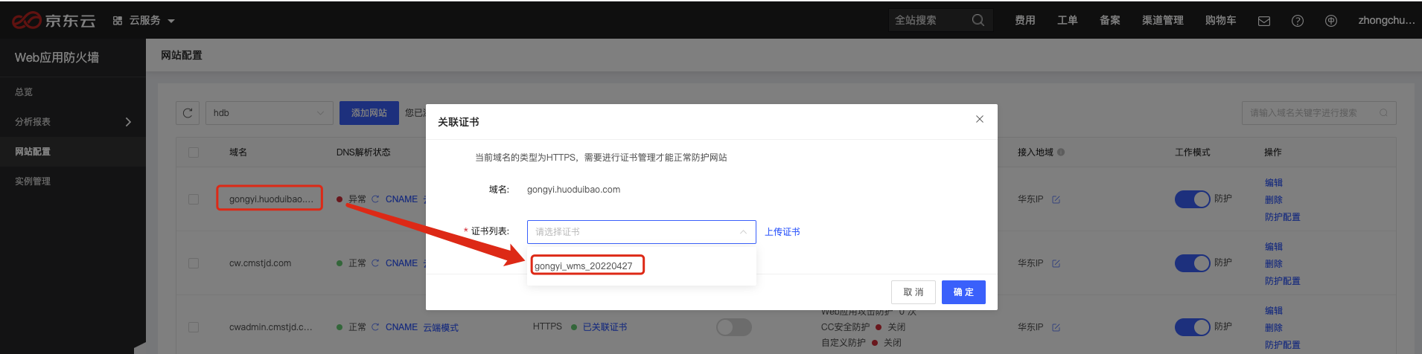Toggle 防护 work mode for cw.cmstjd.com row
Image resolution: width=1422 pixels, height=354 pixels.
[1193, 263]
